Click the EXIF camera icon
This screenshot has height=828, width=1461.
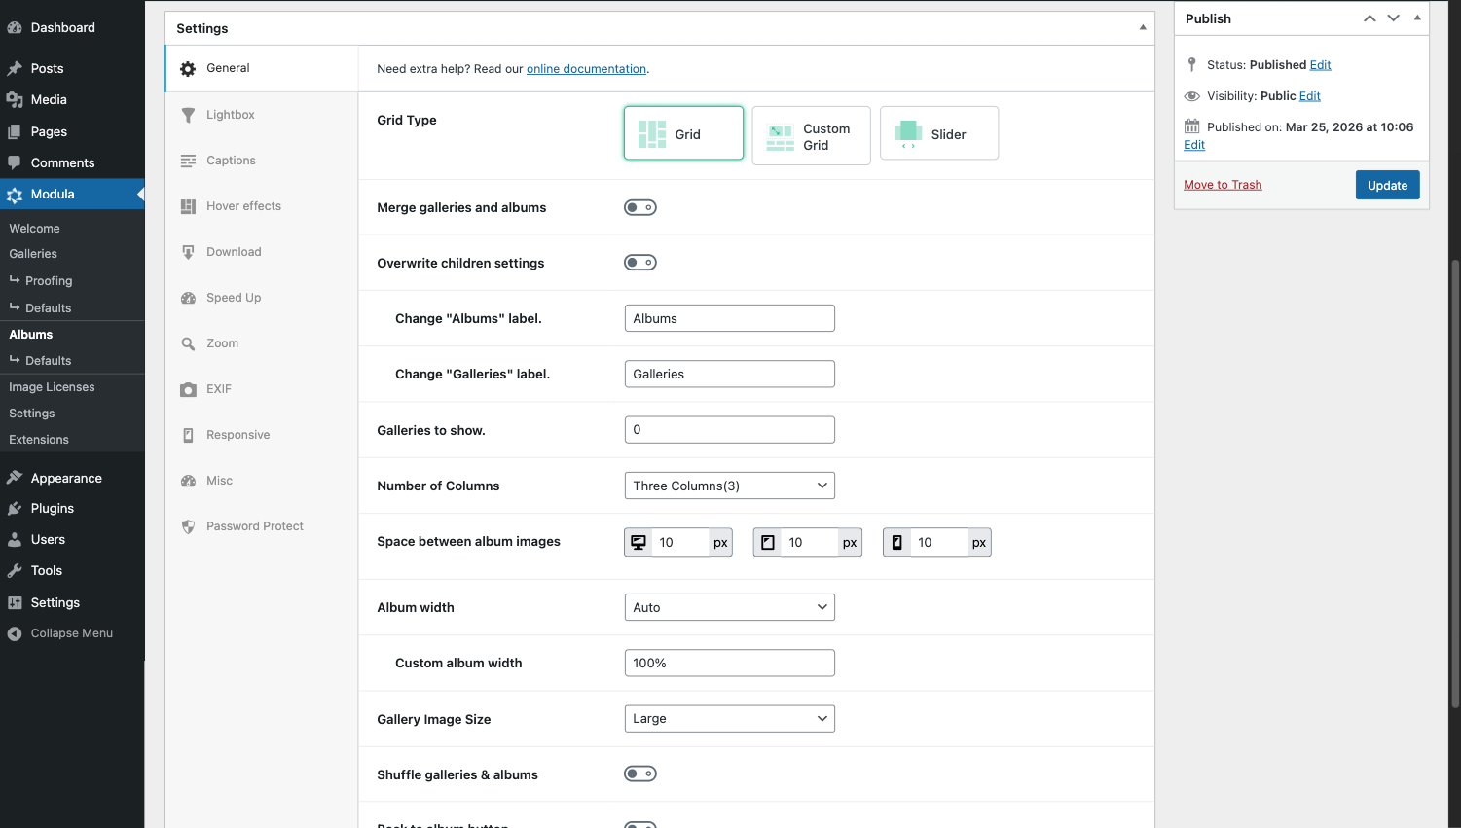pos(188,389)
